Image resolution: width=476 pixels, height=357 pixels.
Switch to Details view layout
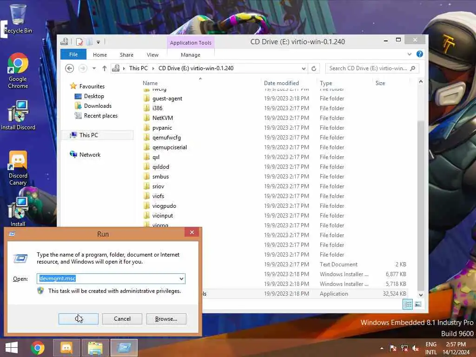[x=407, y=304]
